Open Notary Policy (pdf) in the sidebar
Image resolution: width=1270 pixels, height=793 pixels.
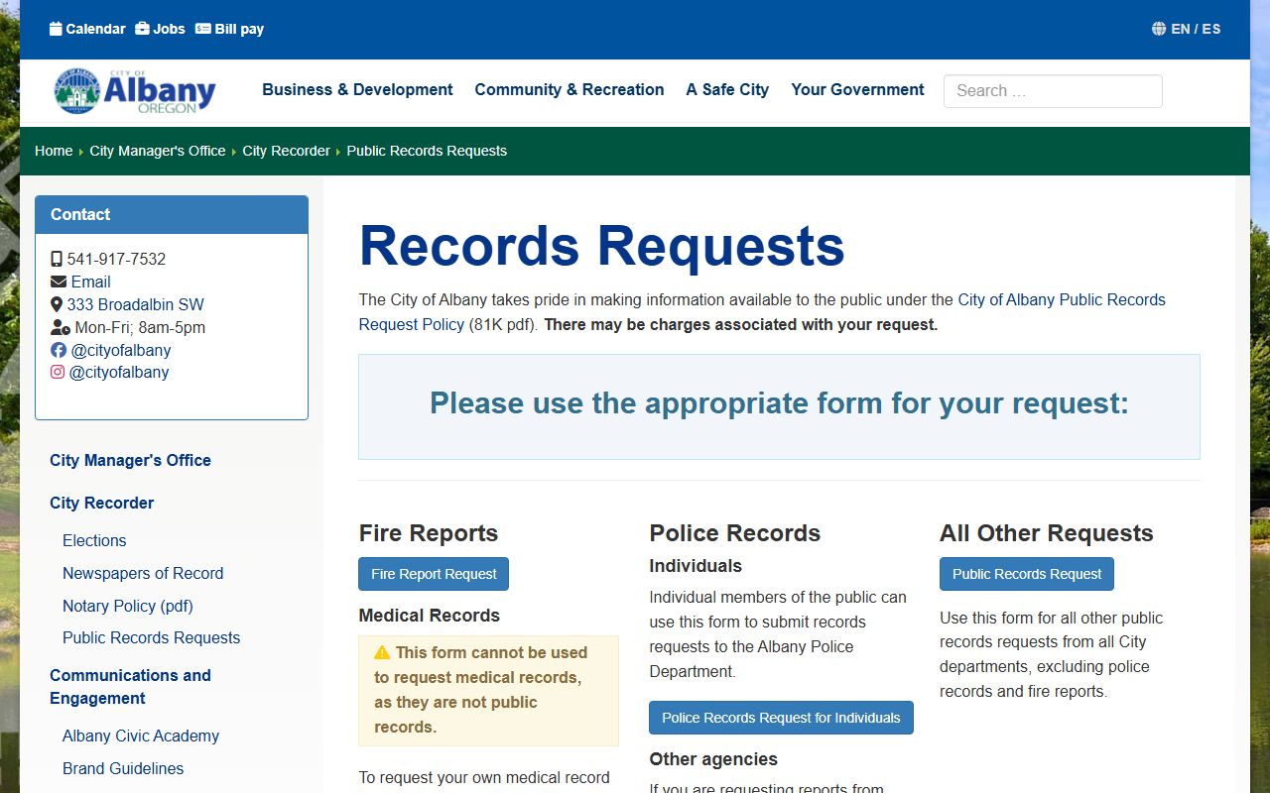(127, 606)
